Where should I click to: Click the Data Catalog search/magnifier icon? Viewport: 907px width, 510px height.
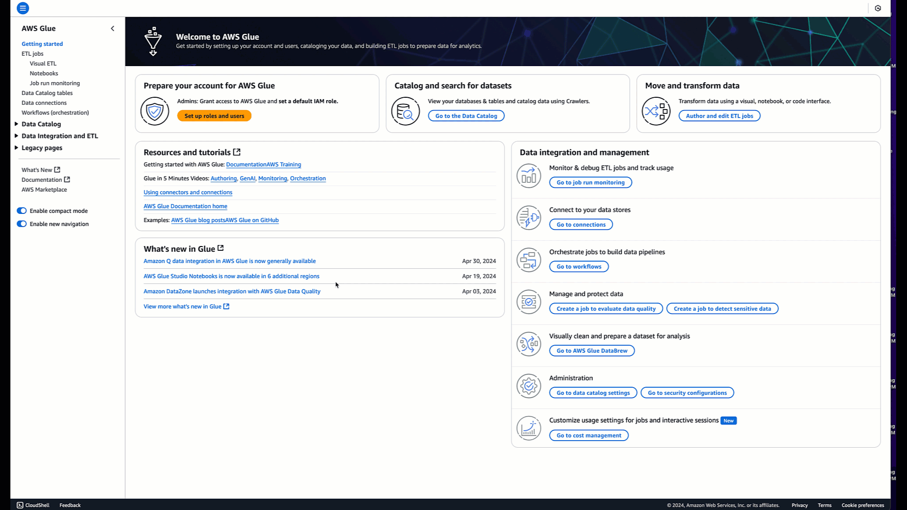(405, 110)
